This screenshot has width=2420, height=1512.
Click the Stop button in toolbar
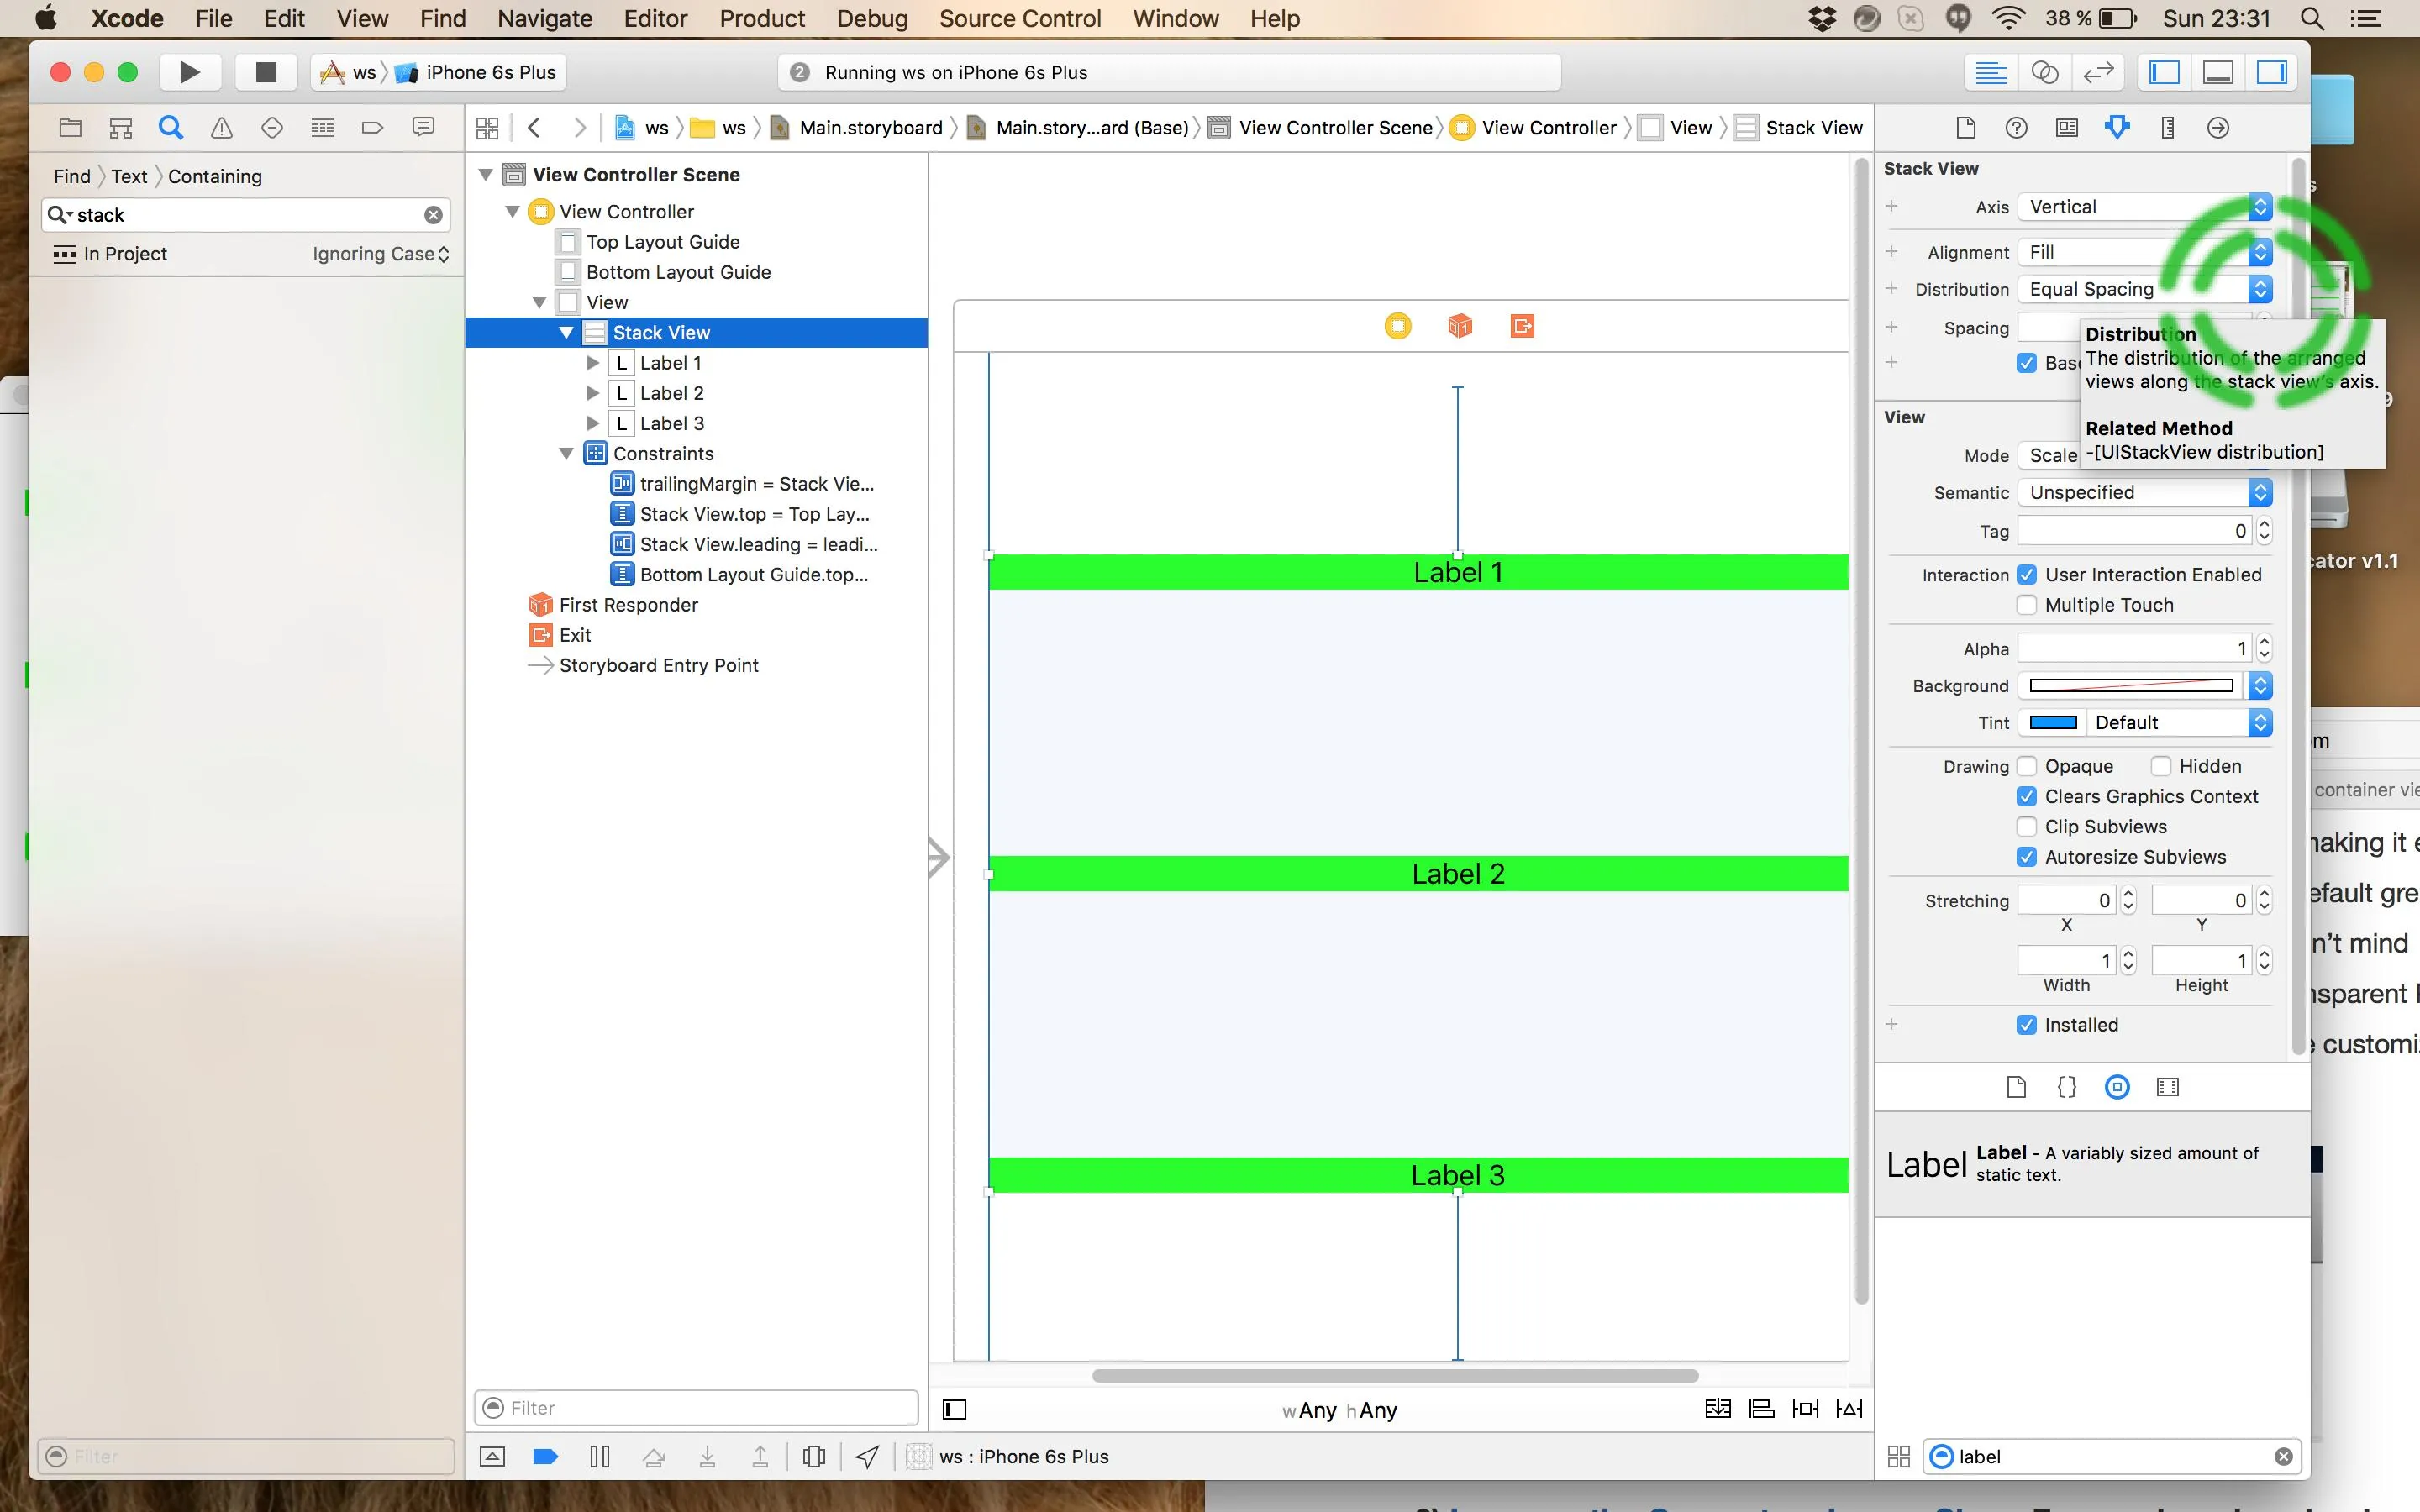pos(265,72)
